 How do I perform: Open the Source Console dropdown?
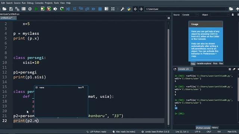190,15
